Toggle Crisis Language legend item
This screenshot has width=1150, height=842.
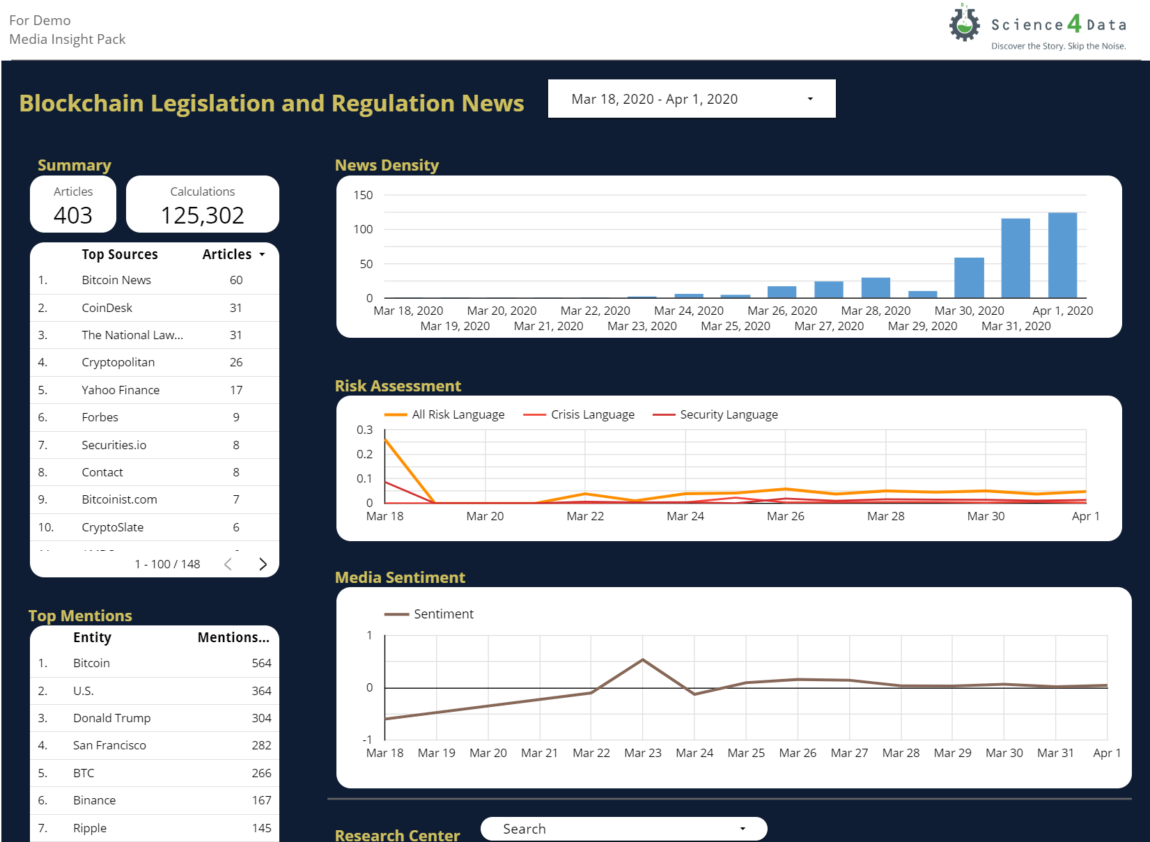[579, 414]
